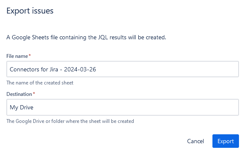Cancel the export dialog

[196, 141]
